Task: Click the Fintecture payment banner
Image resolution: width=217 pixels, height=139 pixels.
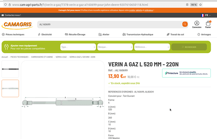Action: pyautogui.click(x=186, y=73)
